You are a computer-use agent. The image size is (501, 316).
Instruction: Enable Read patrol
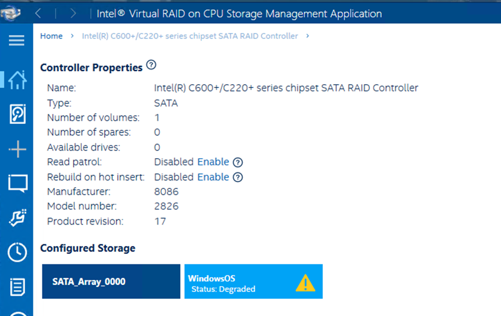click(x=213, y=162)
